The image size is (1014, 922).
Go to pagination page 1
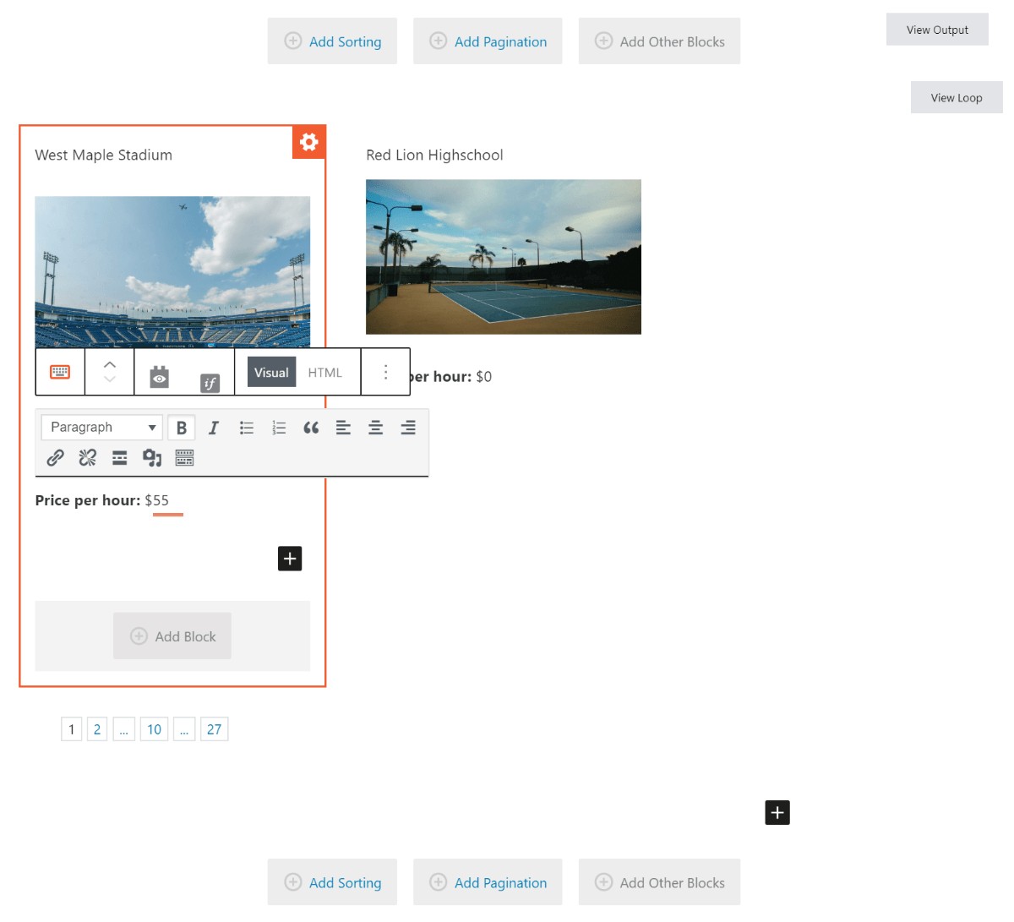coord(72,729)
